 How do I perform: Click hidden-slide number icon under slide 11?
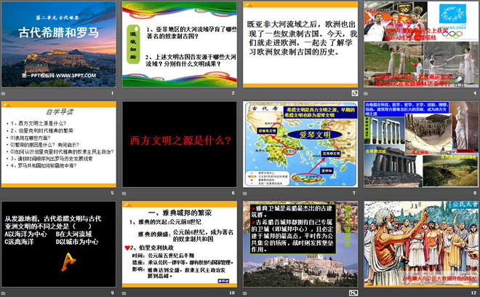[x=353, y=293]
